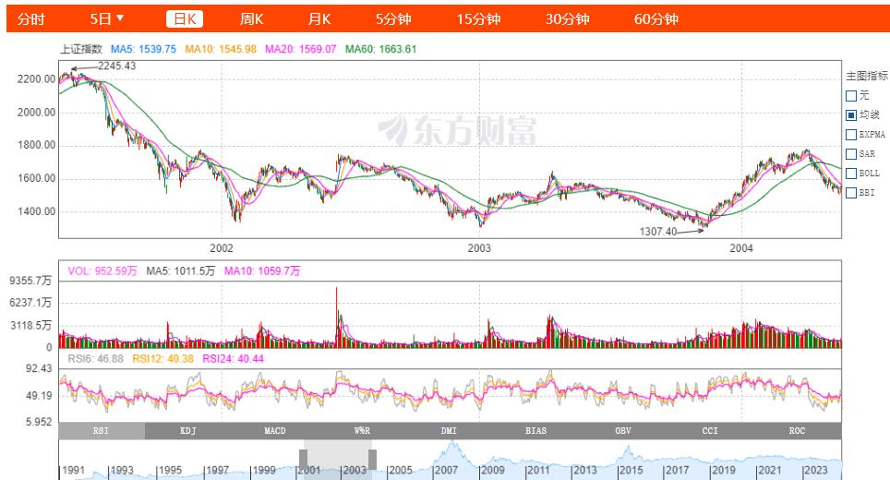Toggle the 均线 moving average checkbox
The image size is (890, 480).
coord(851,115)
